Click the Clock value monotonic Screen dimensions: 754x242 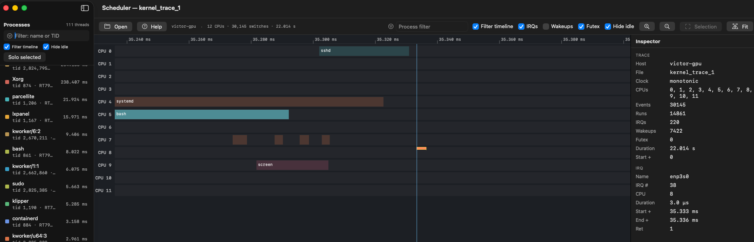tap(684, 81)
